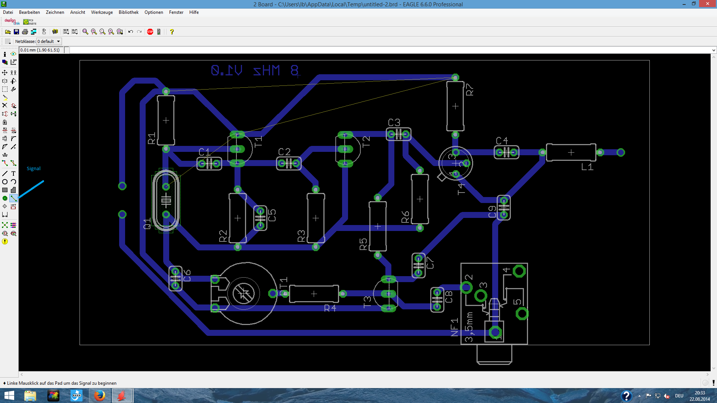Image resolution: width=717 pixels, height=403 pixels.
Task: Select the Copy tool
Action: point(13,73)
